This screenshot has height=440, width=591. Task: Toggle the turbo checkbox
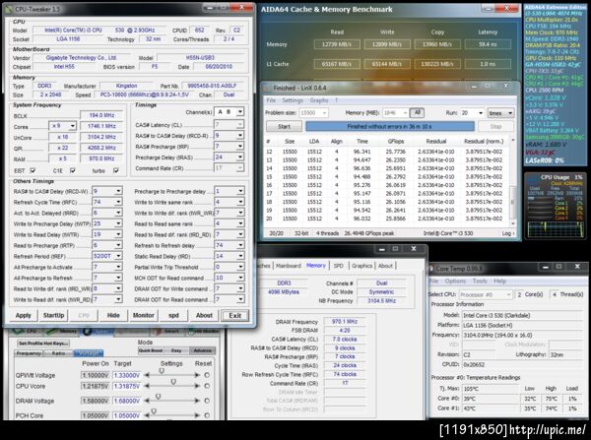115,170
